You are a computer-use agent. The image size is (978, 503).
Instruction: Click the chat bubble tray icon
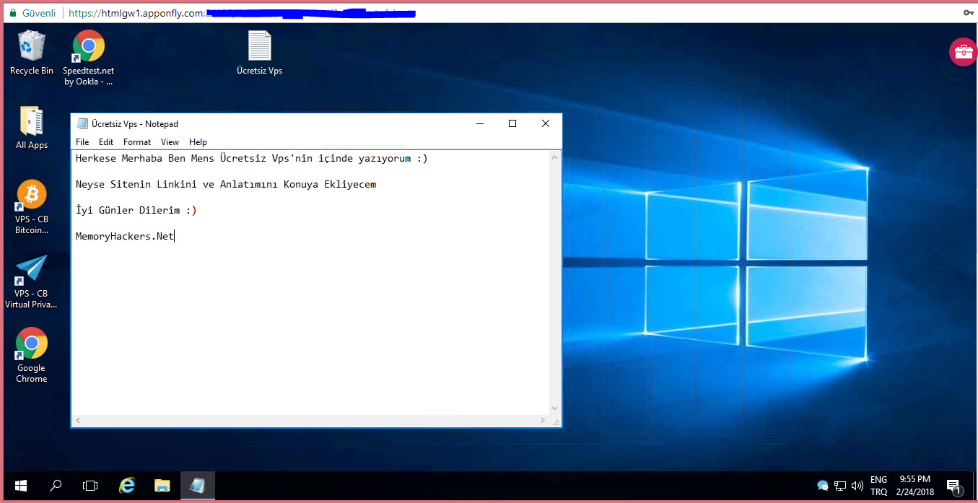(822, 486)
